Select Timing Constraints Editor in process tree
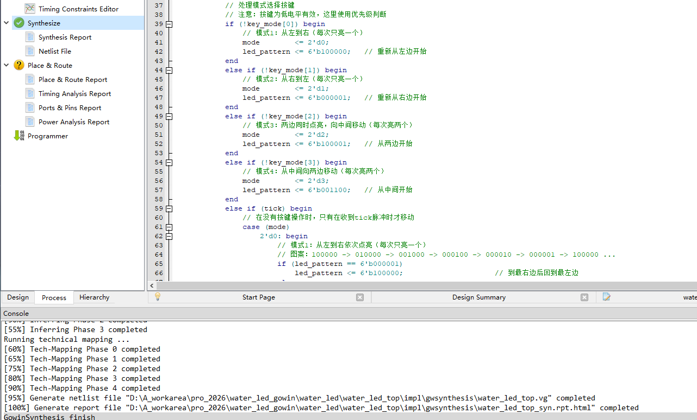This screenshot has height=420, width=697. (x=78, y=9)
